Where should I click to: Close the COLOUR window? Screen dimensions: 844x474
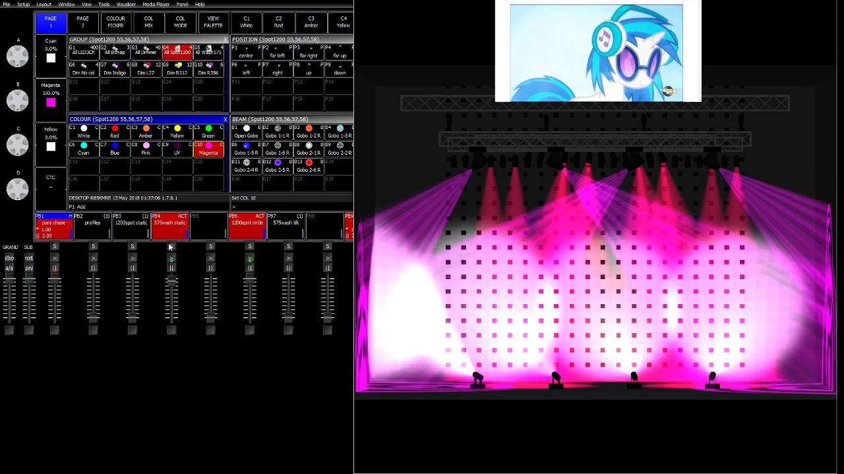point(225,119)
